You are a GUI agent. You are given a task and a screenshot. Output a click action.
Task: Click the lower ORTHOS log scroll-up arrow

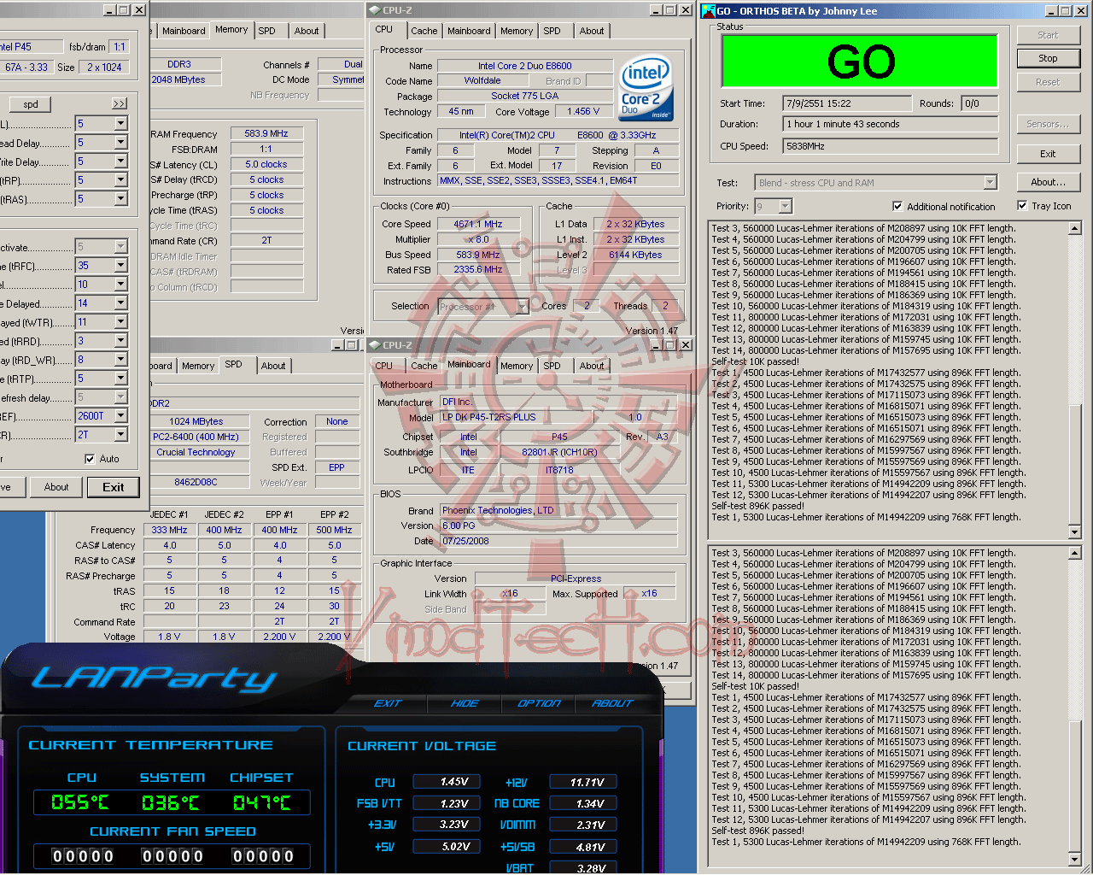[1075, 554]
